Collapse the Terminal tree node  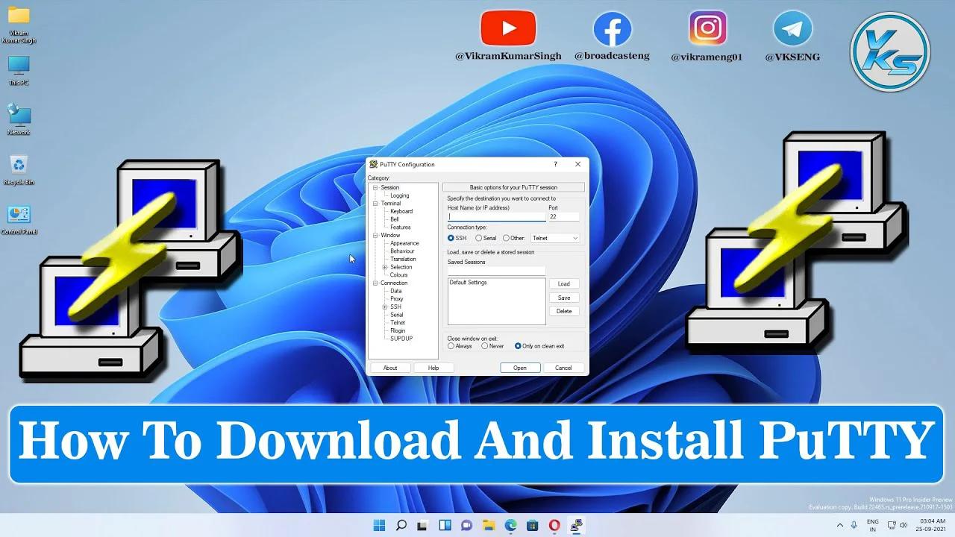375,203
